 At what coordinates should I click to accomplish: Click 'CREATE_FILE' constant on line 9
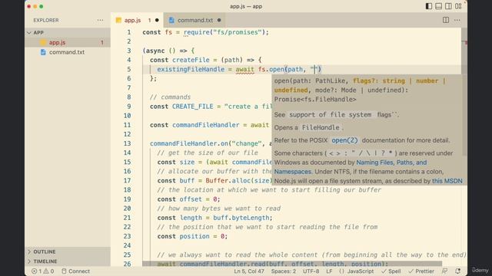pos(192,107)
